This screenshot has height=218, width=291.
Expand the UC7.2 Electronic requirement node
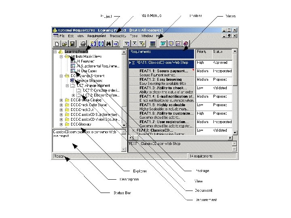coord(74,95)
